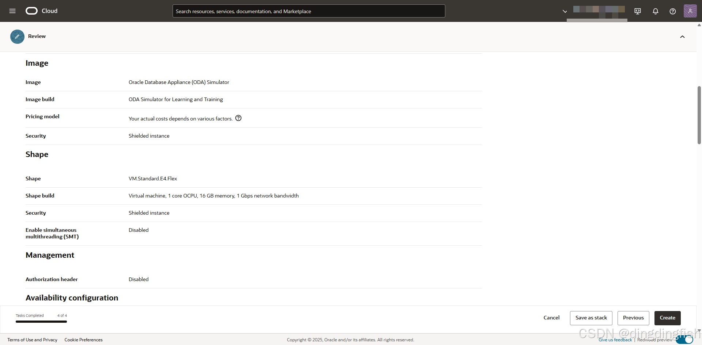Click the 4 of 4 tasks counter
The height and width of the screenshot is (345, 702).
click(x=62, y=316)
